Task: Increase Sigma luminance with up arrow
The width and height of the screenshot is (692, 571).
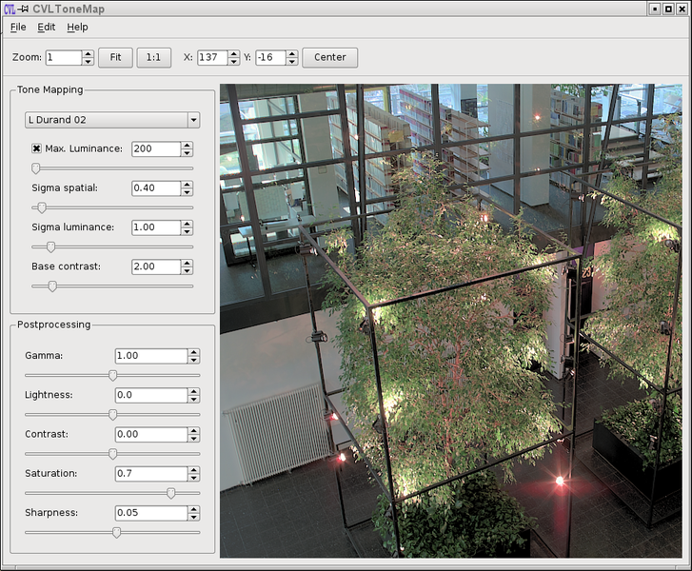Action: point(188,224)
